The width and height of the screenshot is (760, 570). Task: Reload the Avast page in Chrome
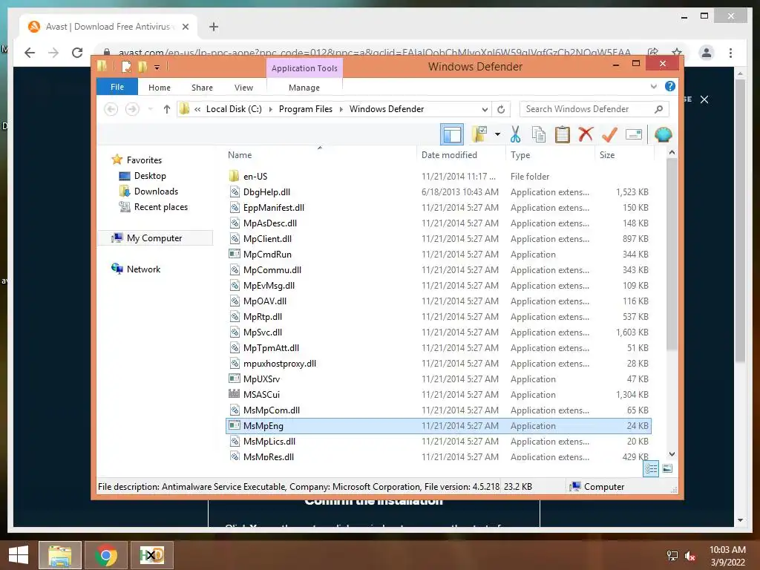tap(77, 53)
